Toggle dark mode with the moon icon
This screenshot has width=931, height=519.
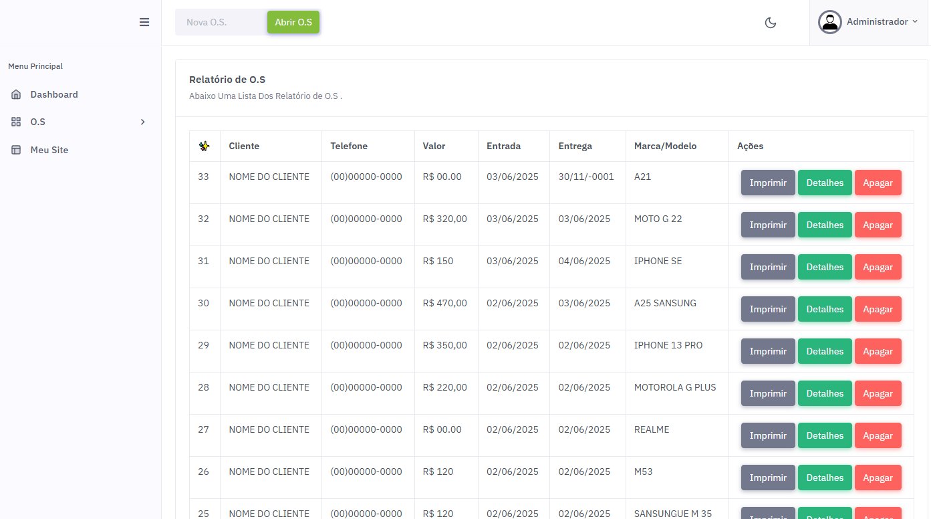(x=770, y=23)
